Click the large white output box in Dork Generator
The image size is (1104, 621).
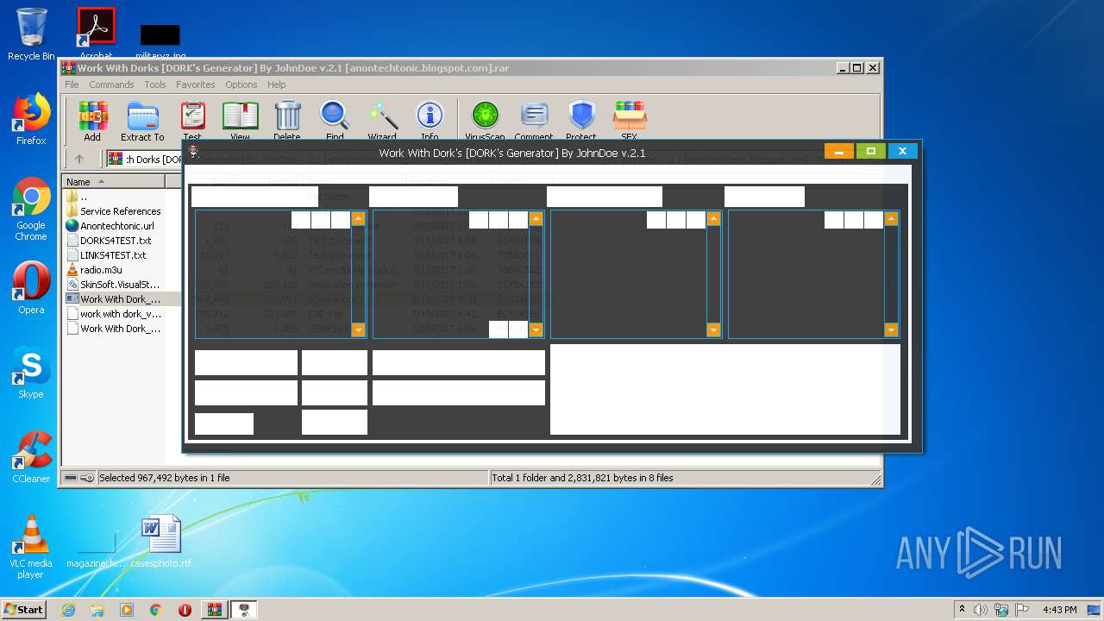(x=725, y=389)
